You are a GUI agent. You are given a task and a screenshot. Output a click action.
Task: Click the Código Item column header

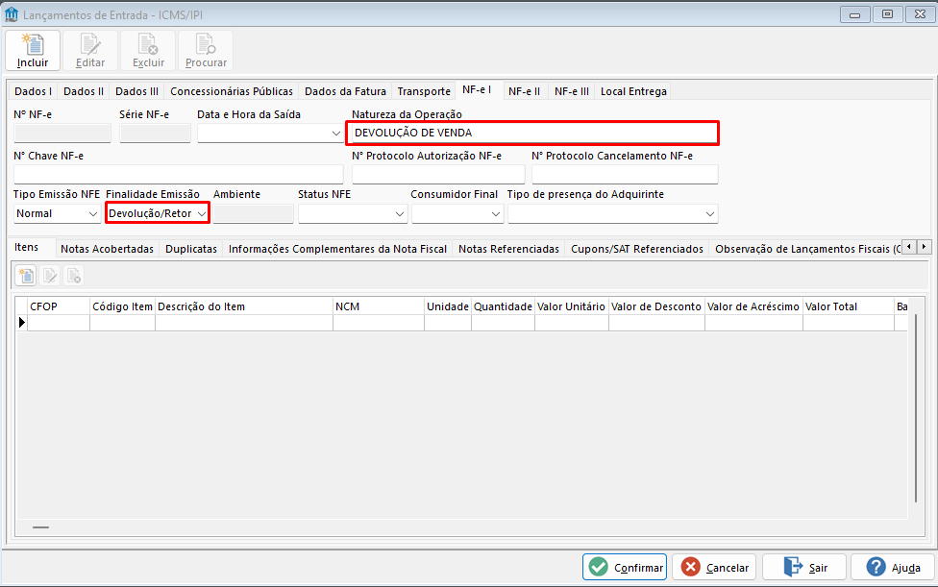tap(123, 306)
